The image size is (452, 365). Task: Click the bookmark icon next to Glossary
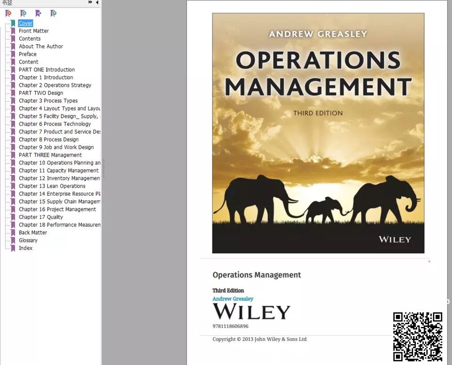(13, 241)
